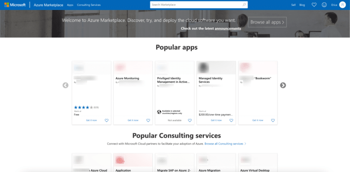Screen dimensions: 350x172
Task: Click the globe availability icon
Action: pyautogui.click(x=159, y=112)
